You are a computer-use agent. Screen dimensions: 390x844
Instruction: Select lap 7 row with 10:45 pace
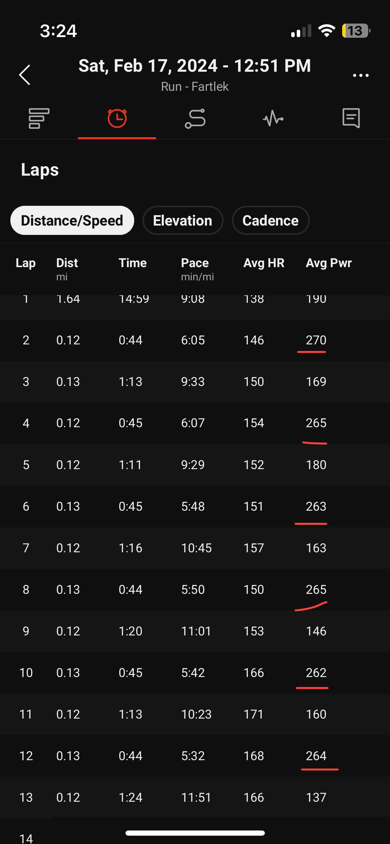click(x=195, y=548)
